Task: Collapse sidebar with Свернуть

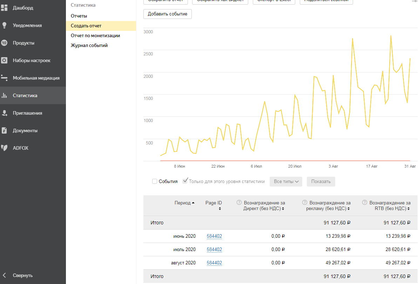Action: (x=23, y=275)
